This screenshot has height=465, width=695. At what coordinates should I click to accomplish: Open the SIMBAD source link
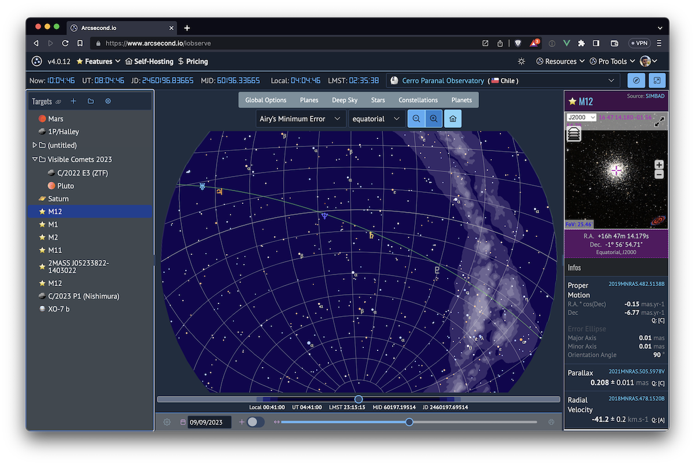click(x=655, y=96)
